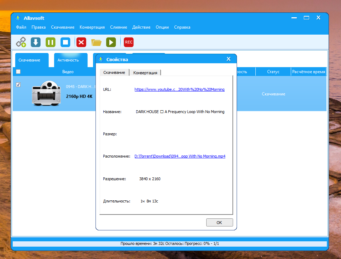Open the YouTube URL link
Screen dimensions: 341x259
179,89
